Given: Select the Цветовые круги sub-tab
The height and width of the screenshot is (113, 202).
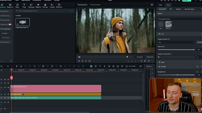Looking at the screenshot, I should coord(189,9).
